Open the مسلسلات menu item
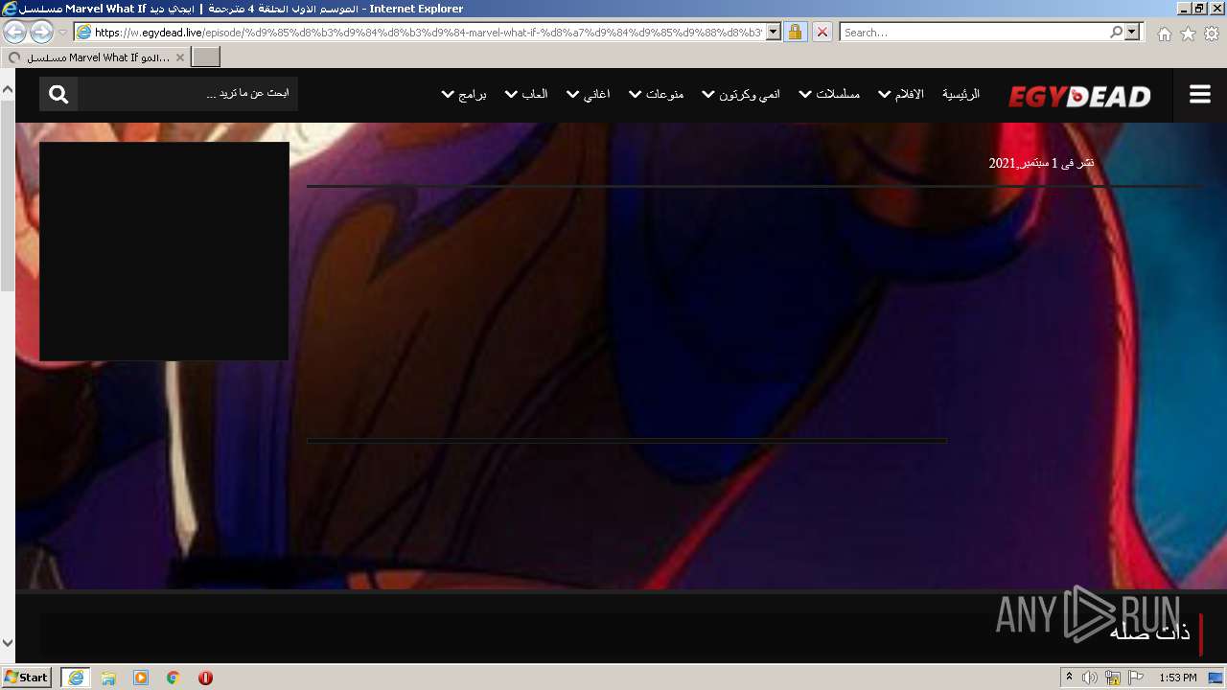The width and height of the screenshot is (1227, 690). (838, 94)
